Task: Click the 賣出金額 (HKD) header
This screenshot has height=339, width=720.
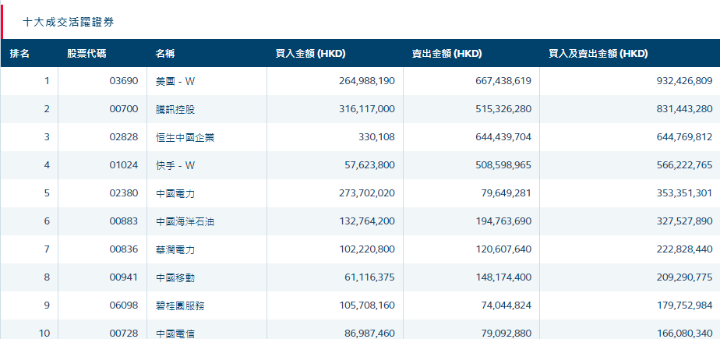Action: click(x=446, y=54)
